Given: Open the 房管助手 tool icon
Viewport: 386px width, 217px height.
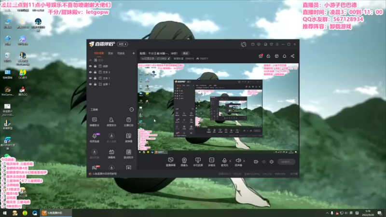Looking at the screenshot, I should click(x=111, y=122).
